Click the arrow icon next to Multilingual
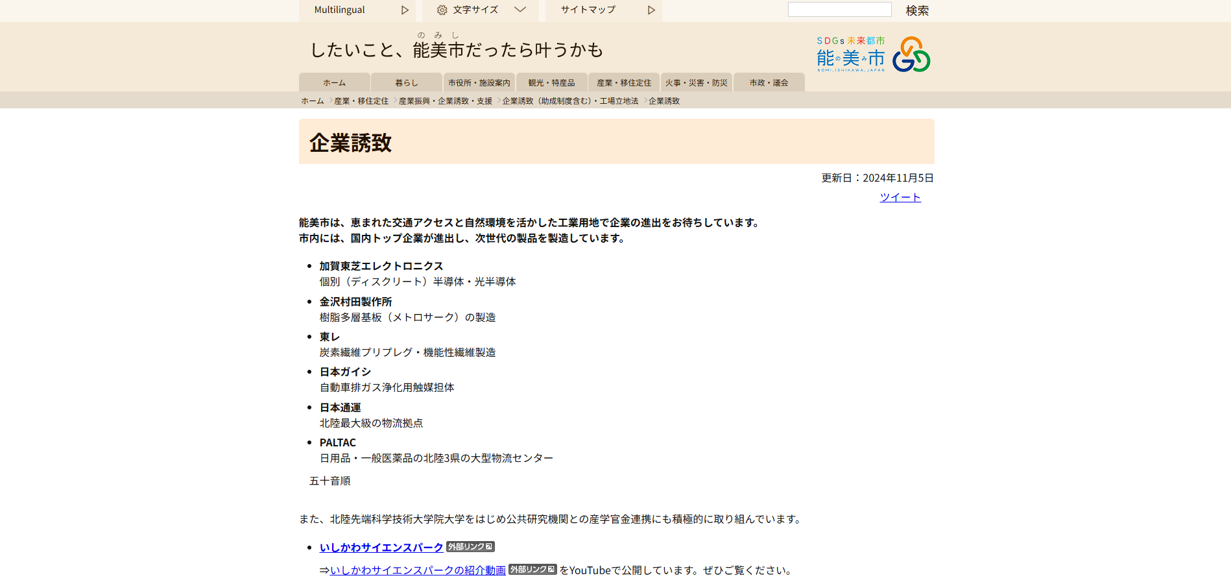This screenshot has height=580, width=1231. (405, 10)
